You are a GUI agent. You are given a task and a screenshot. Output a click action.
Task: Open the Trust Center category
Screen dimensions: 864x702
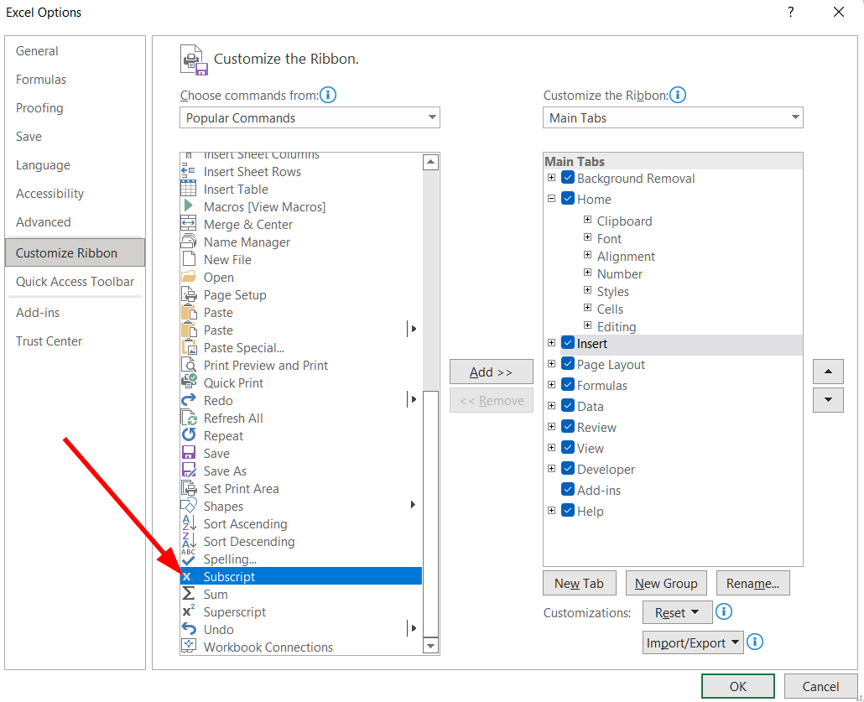(x=49, y=341)
